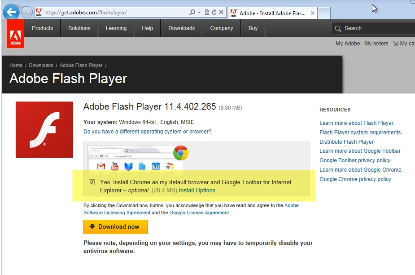The height and width of the screenshot is (275, 415).
Task: Open the Solutions menu
Action: tap(79, 28)
